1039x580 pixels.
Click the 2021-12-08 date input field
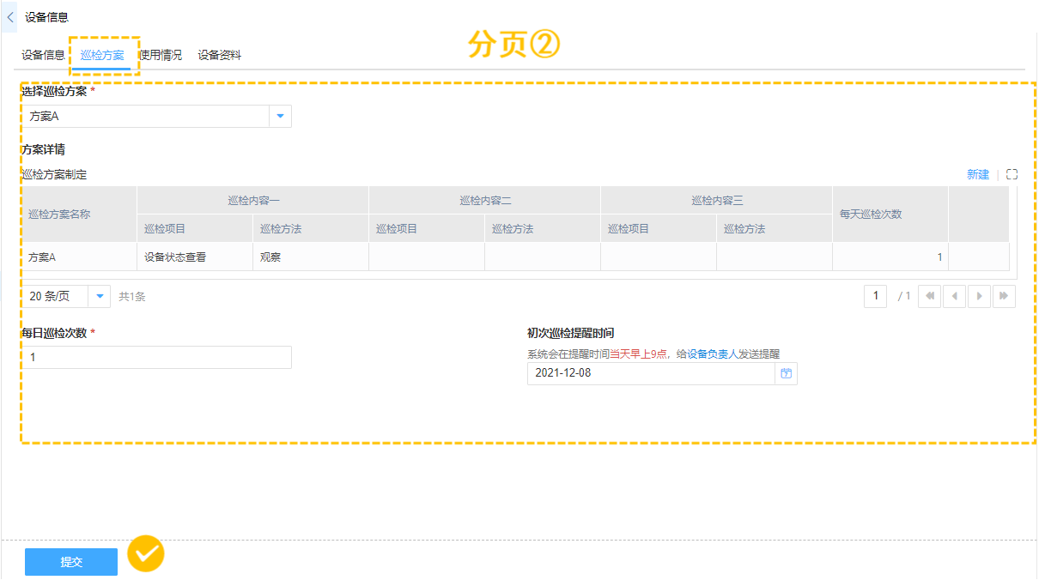coord(651,373)
